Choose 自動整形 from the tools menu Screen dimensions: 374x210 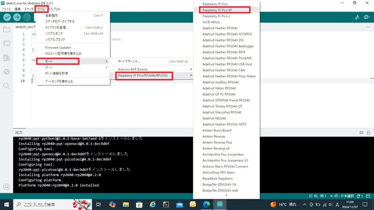73,15
